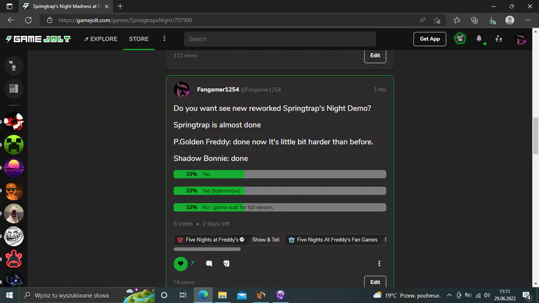Select the No gonna wait poll option

pos(280,207)
